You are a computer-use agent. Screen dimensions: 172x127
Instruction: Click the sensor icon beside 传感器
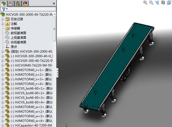pyautogui.click(x=7, y=28)
